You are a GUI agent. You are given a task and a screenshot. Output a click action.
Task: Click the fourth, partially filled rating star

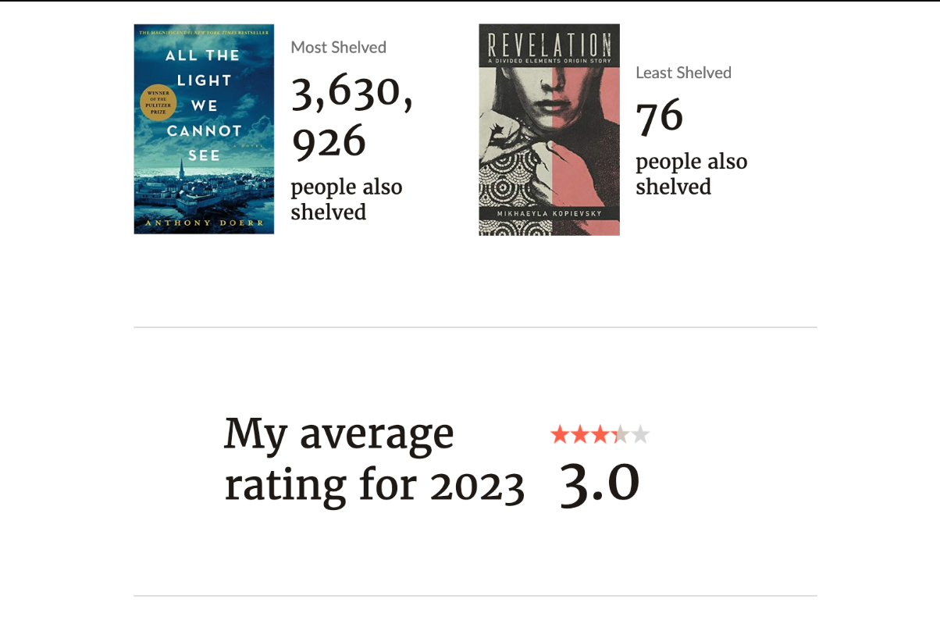click(620, 435)
